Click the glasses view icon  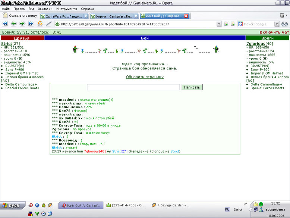[x=284, y=24]
